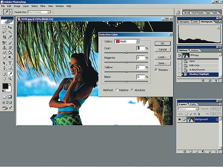Switch to Quick Mask mode

point(10,97)
